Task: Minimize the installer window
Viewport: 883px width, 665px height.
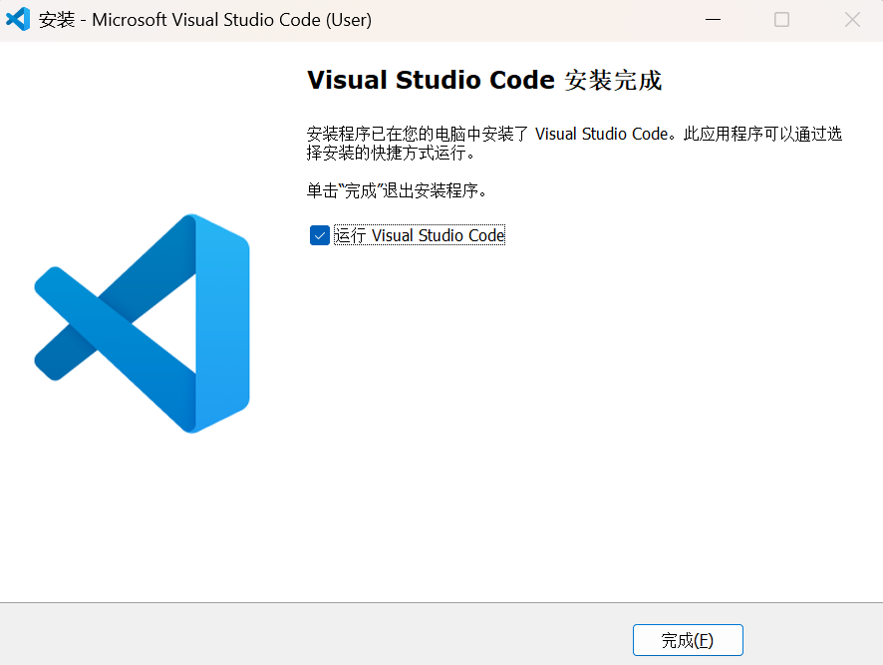Action: pos(713,20)
